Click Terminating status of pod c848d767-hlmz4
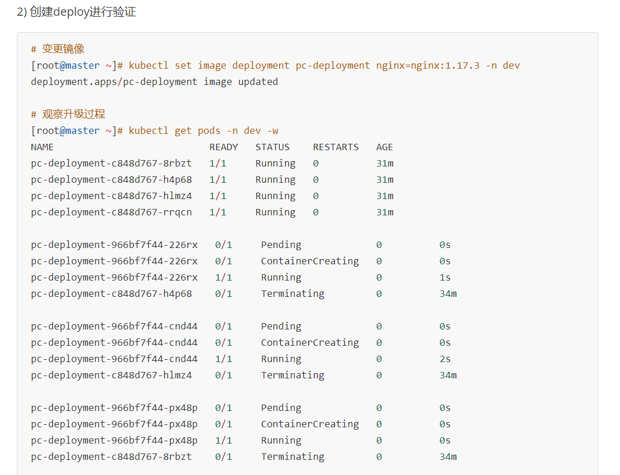This screenshot has height=475, width=620. [292, 375]
